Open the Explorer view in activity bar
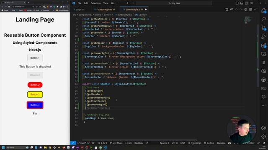 click(x=263, y=11)
